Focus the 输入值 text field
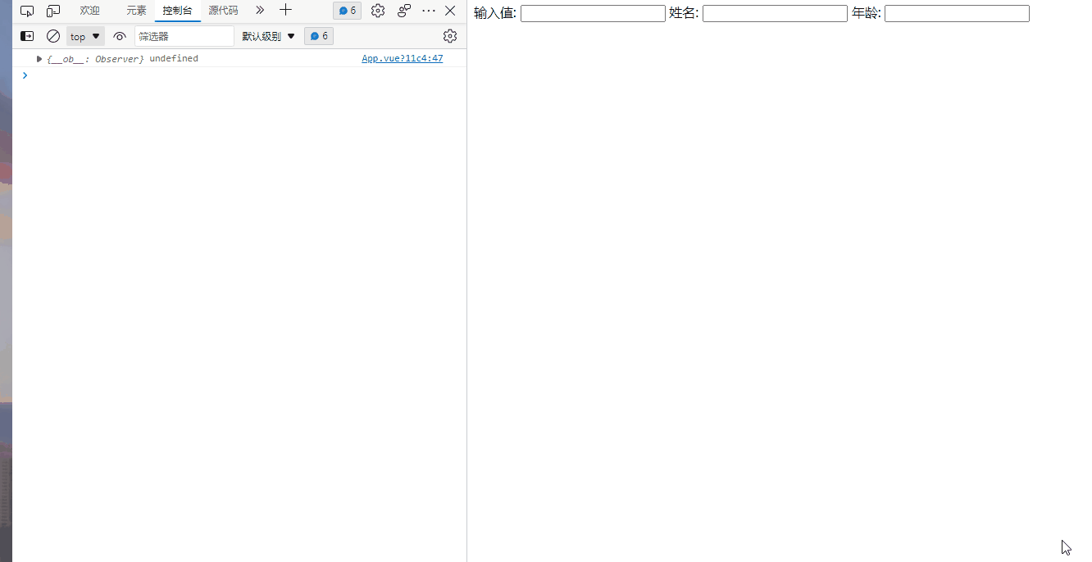Image resolution: width=1092 pixels, height=562 pixels. pos(593,13)
